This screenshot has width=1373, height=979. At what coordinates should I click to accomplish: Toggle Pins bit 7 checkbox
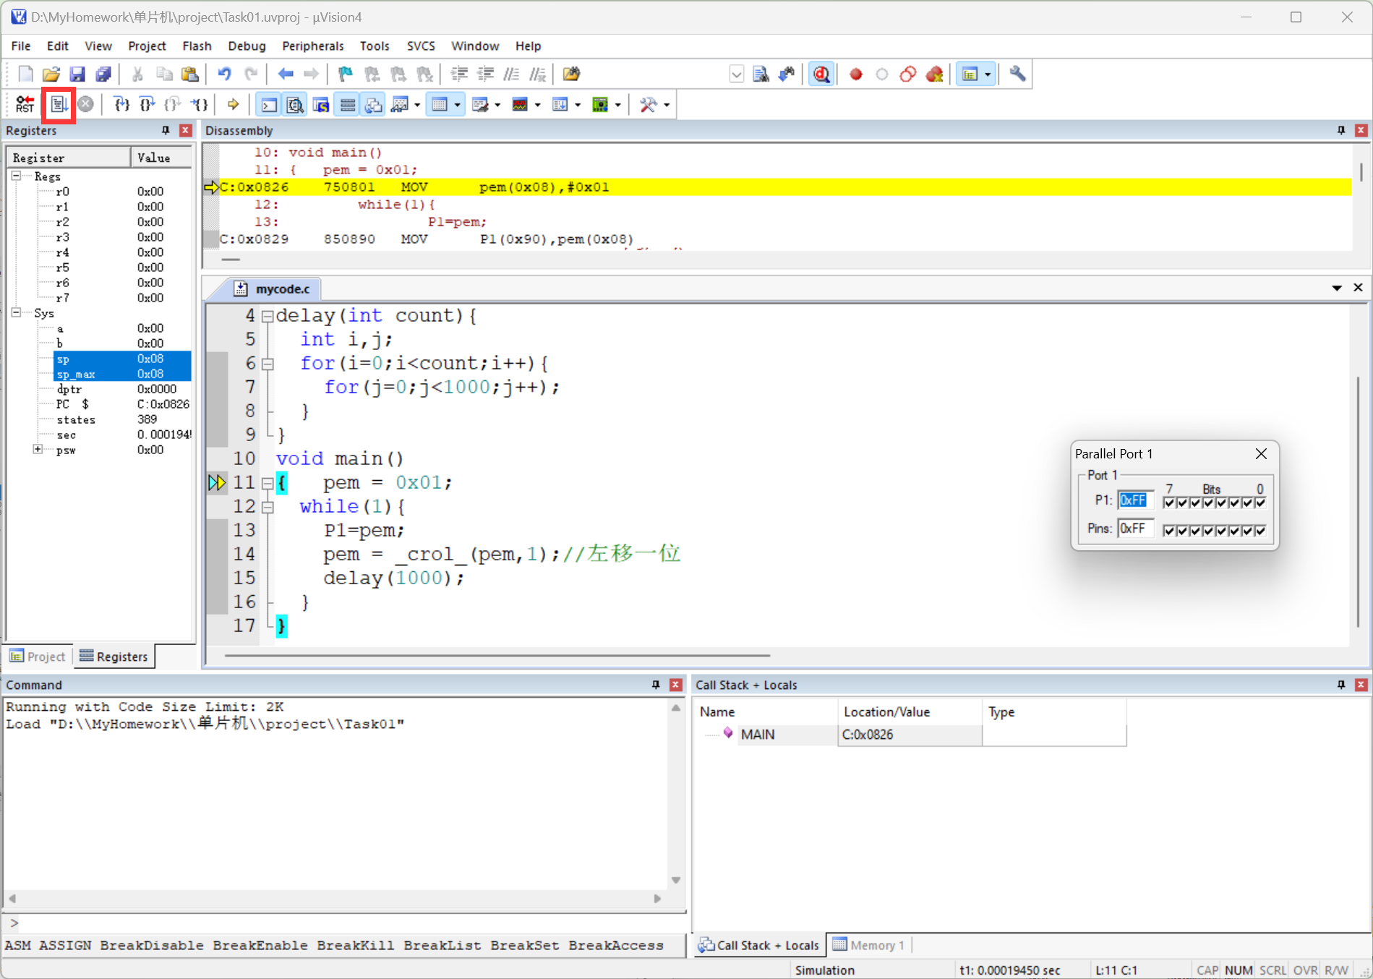(1168, 531)
